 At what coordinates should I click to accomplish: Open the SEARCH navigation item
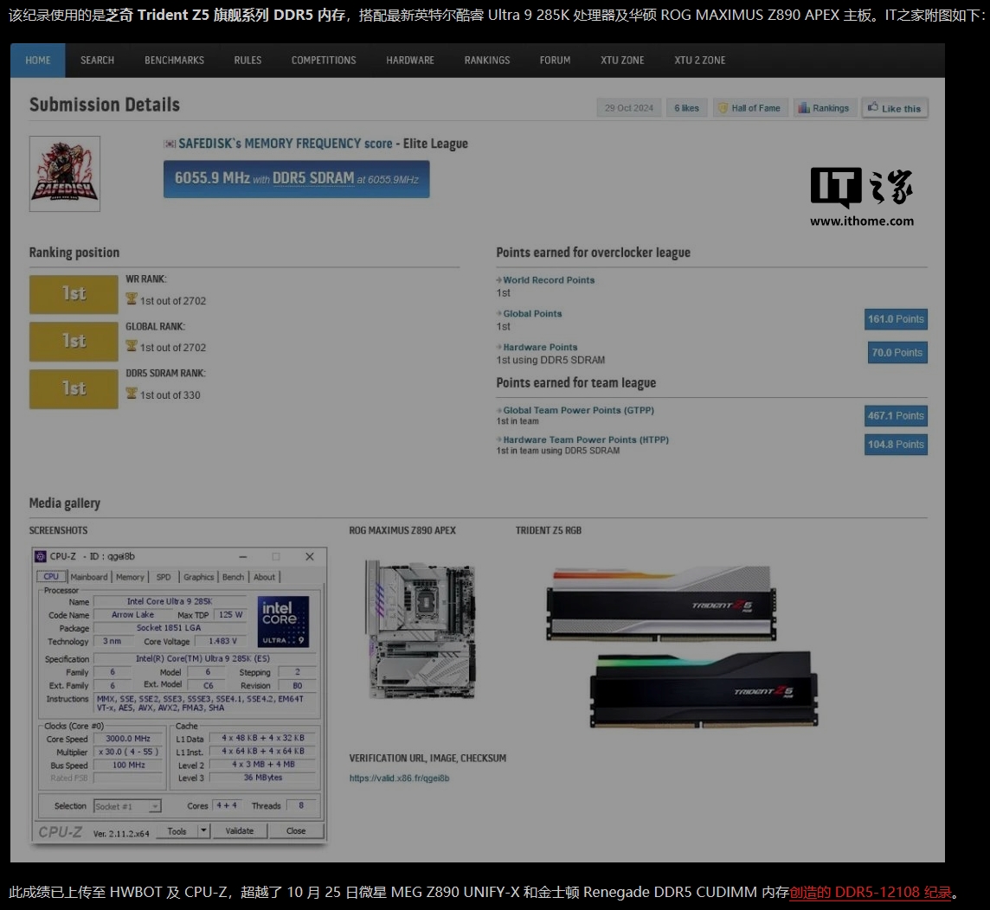pyautogui.click(x=97, y=61)
